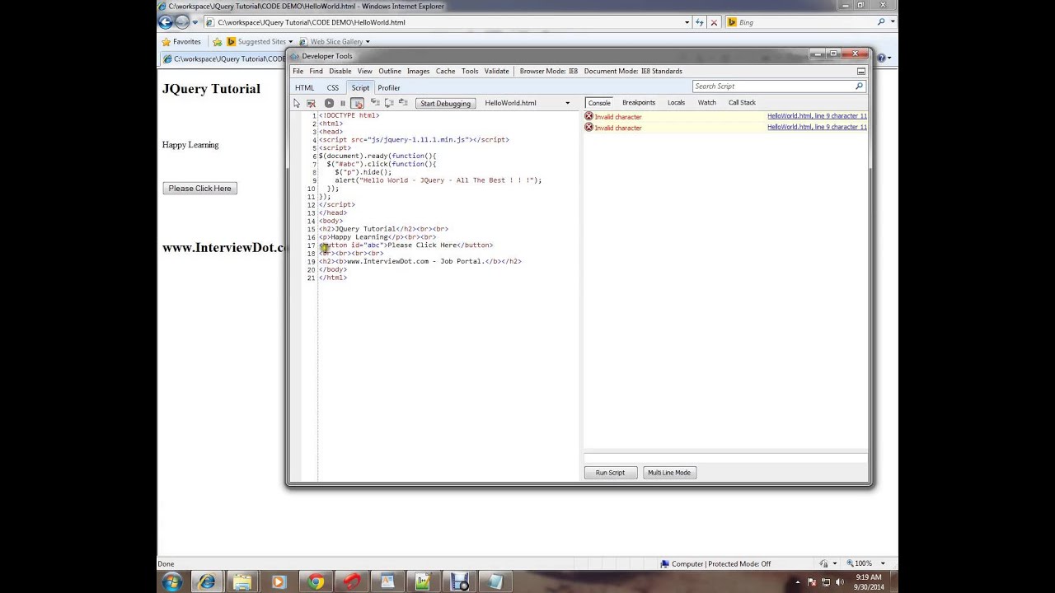
Task: Click the volume speaker icon in system tray
Action: [840, 582]
